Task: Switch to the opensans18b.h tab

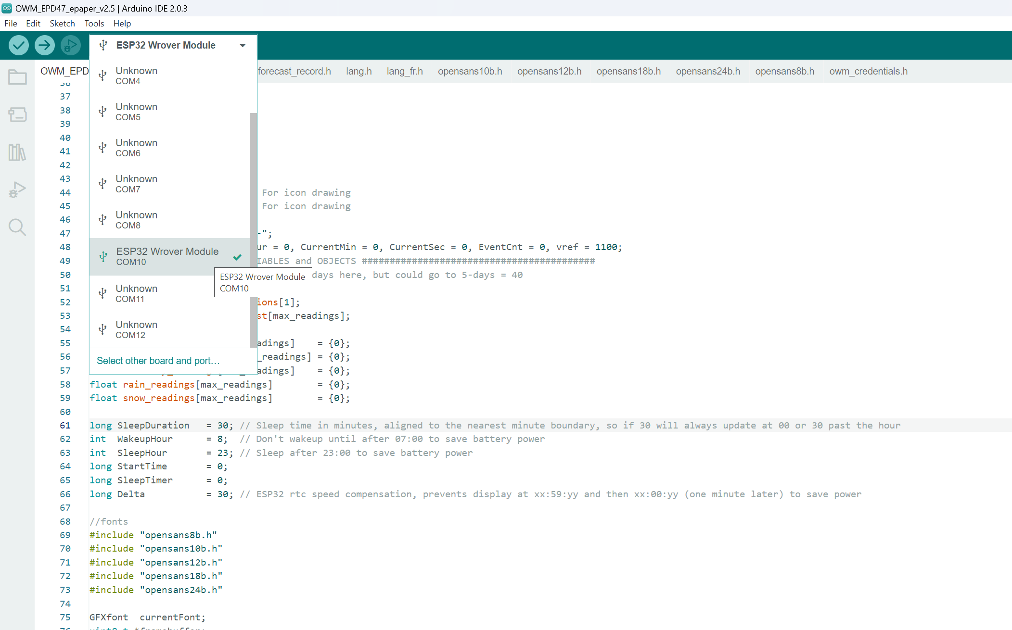Action: (628, 71)
